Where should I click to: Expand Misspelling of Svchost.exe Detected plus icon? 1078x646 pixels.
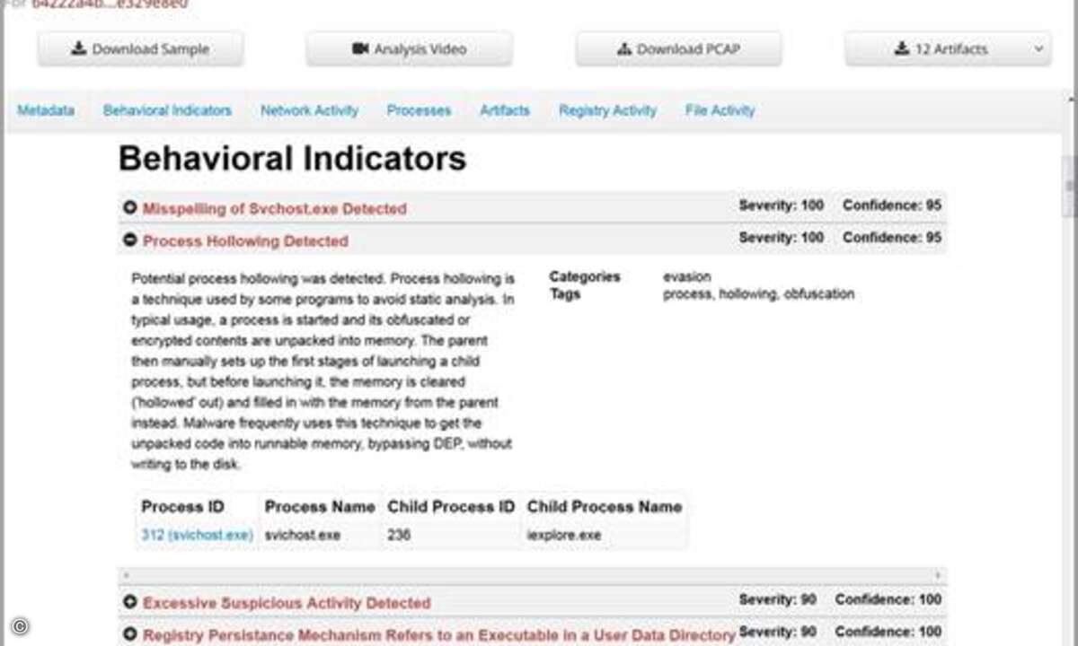click(130, 208)
